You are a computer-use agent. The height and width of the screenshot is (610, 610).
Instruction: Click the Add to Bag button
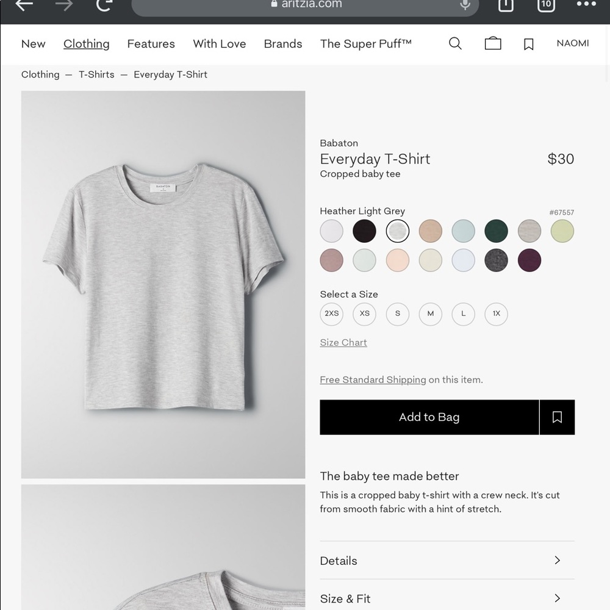pos(429,417)
